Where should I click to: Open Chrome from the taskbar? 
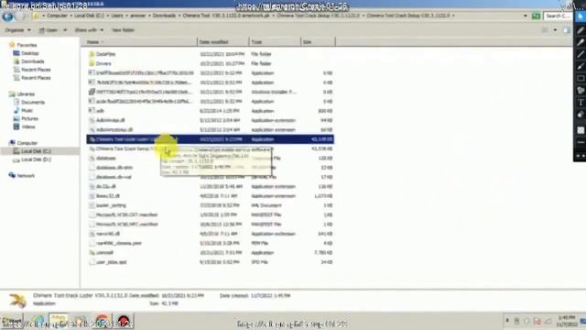[x=103, y=321]
